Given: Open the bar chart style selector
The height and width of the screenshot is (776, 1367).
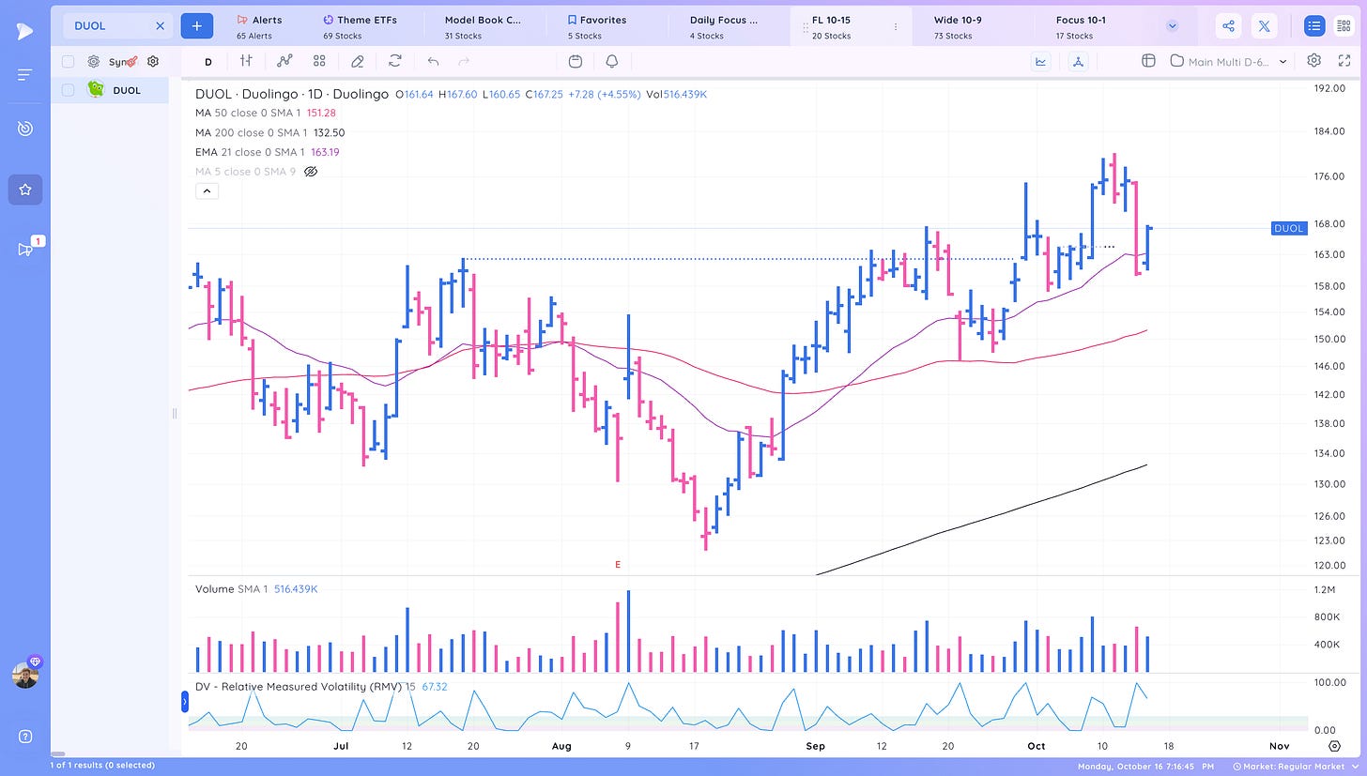Looking at the screenshot, I should [246, 61].
